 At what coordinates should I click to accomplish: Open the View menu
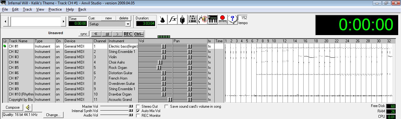pos(40,9)
